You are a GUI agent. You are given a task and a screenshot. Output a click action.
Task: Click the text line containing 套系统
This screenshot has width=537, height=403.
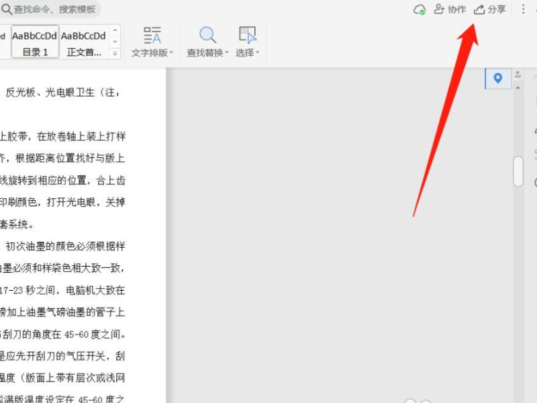click(x=16, y=224)
